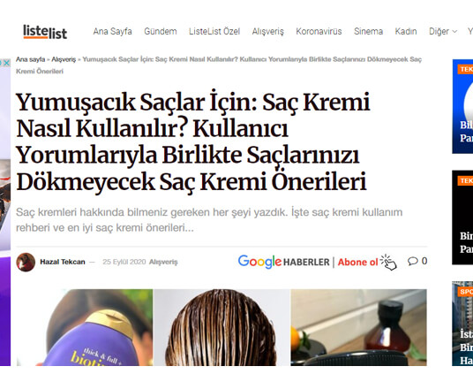Open the Kadın category
The height and width of the screenshot is (374, 473).
click(406, 32)
